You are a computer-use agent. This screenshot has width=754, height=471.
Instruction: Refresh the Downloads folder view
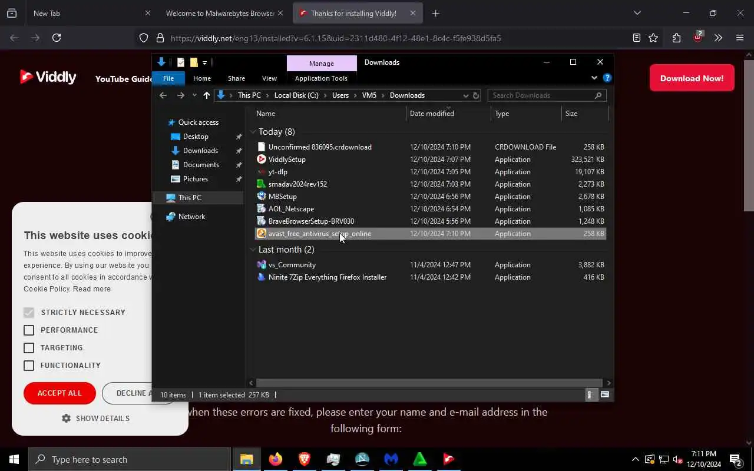476,95
